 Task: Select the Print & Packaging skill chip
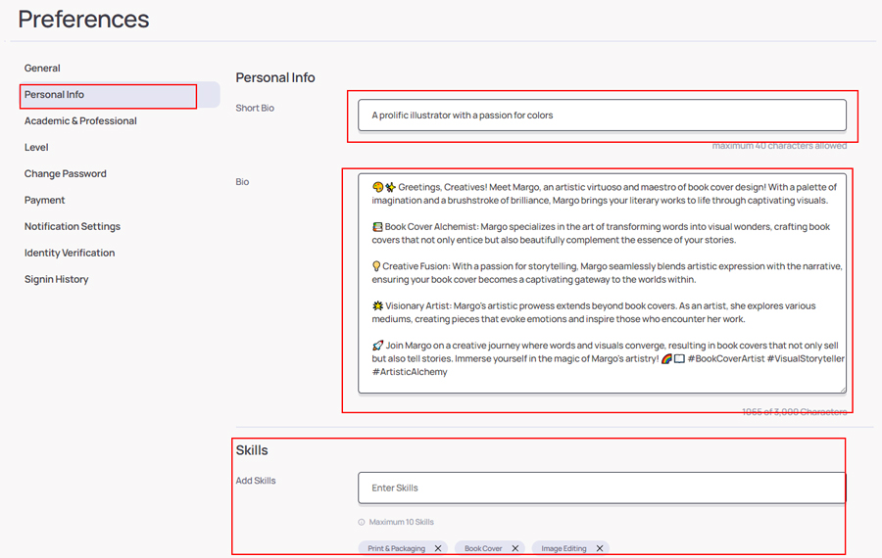(396, 549)
